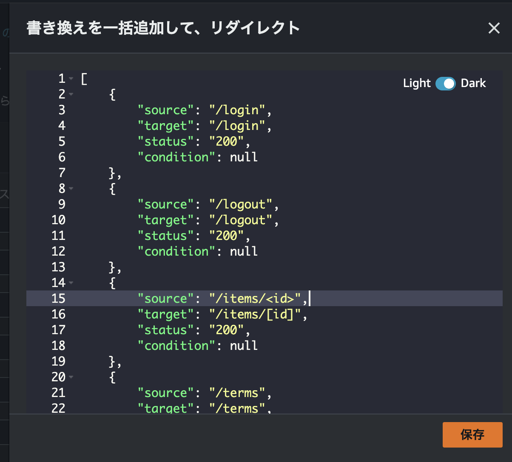The height and width of the screenshot is (462, 512).
Task: Click line number 1 in the gutter
Action: 62,79
